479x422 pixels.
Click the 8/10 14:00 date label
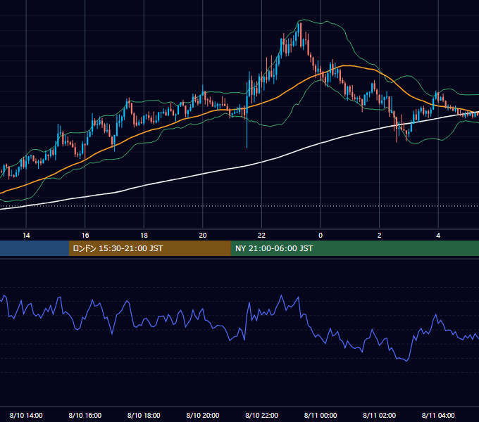[26, 415]
